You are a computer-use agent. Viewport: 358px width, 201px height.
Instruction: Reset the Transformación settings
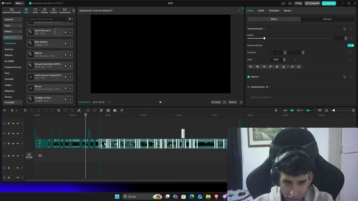(344, 29)
